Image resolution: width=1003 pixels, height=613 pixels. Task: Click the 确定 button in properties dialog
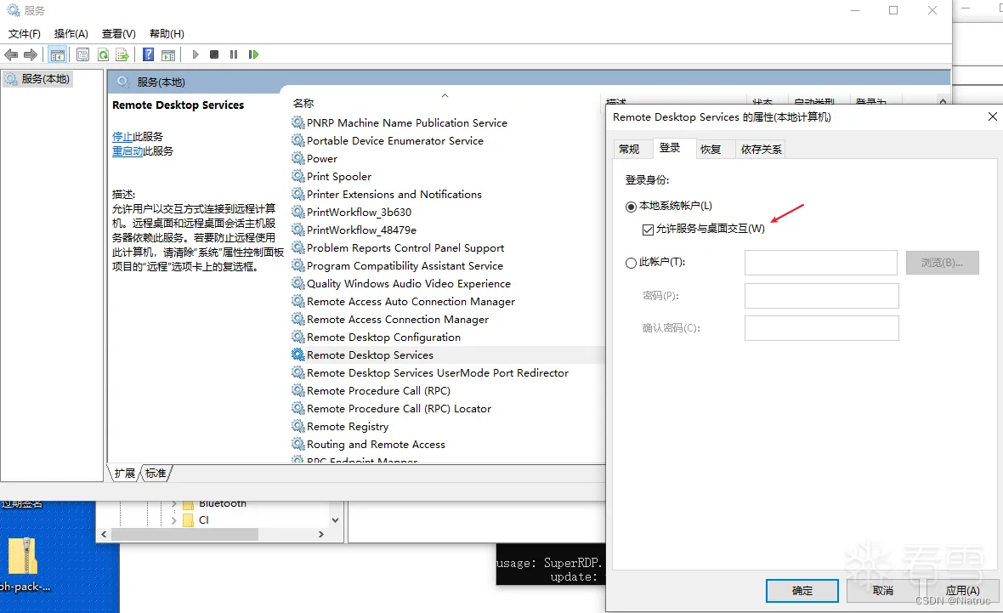click(x=802, y=591)
